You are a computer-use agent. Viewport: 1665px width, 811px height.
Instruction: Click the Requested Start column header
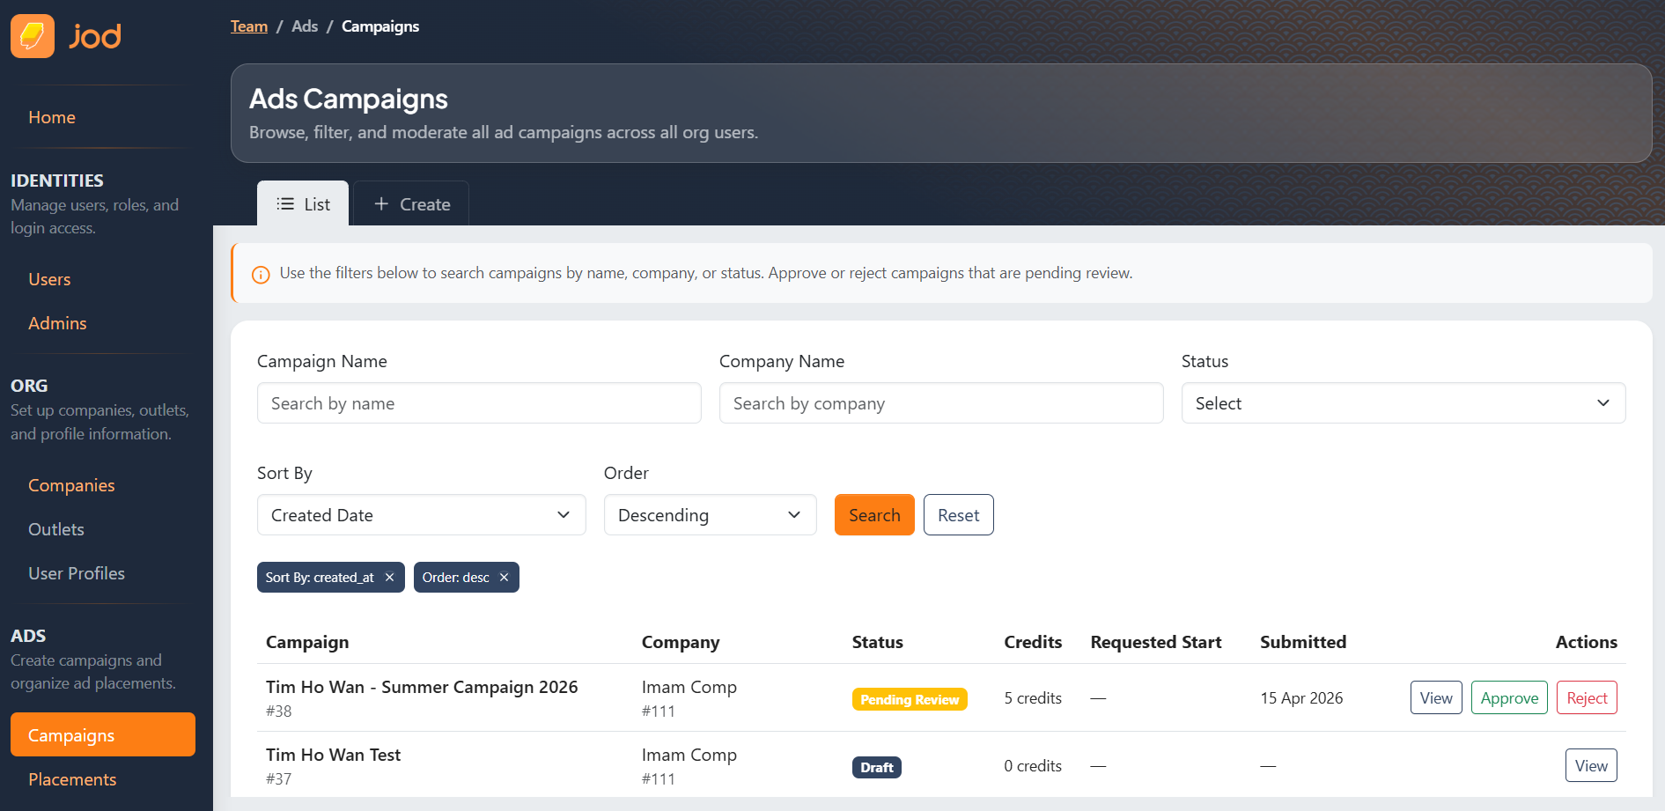[x=1156, y=642]
